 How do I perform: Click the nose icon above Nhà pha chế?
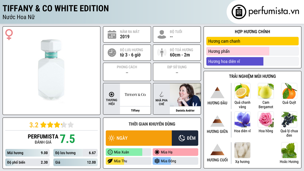click(161, 94)
